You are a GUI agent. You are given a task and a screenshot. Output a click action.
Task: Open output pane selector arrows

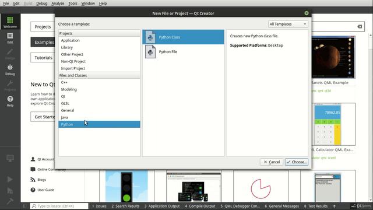334,206
